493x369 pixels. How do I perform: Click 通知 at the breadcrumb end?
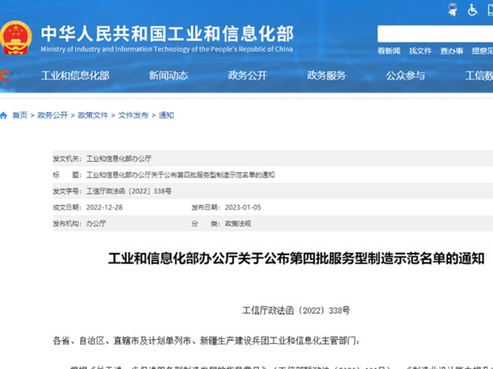[166, 115]
